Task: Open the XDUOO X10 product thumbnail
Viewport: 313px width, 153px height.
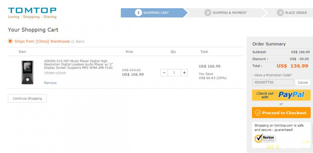Action: (x=27, y=72)
